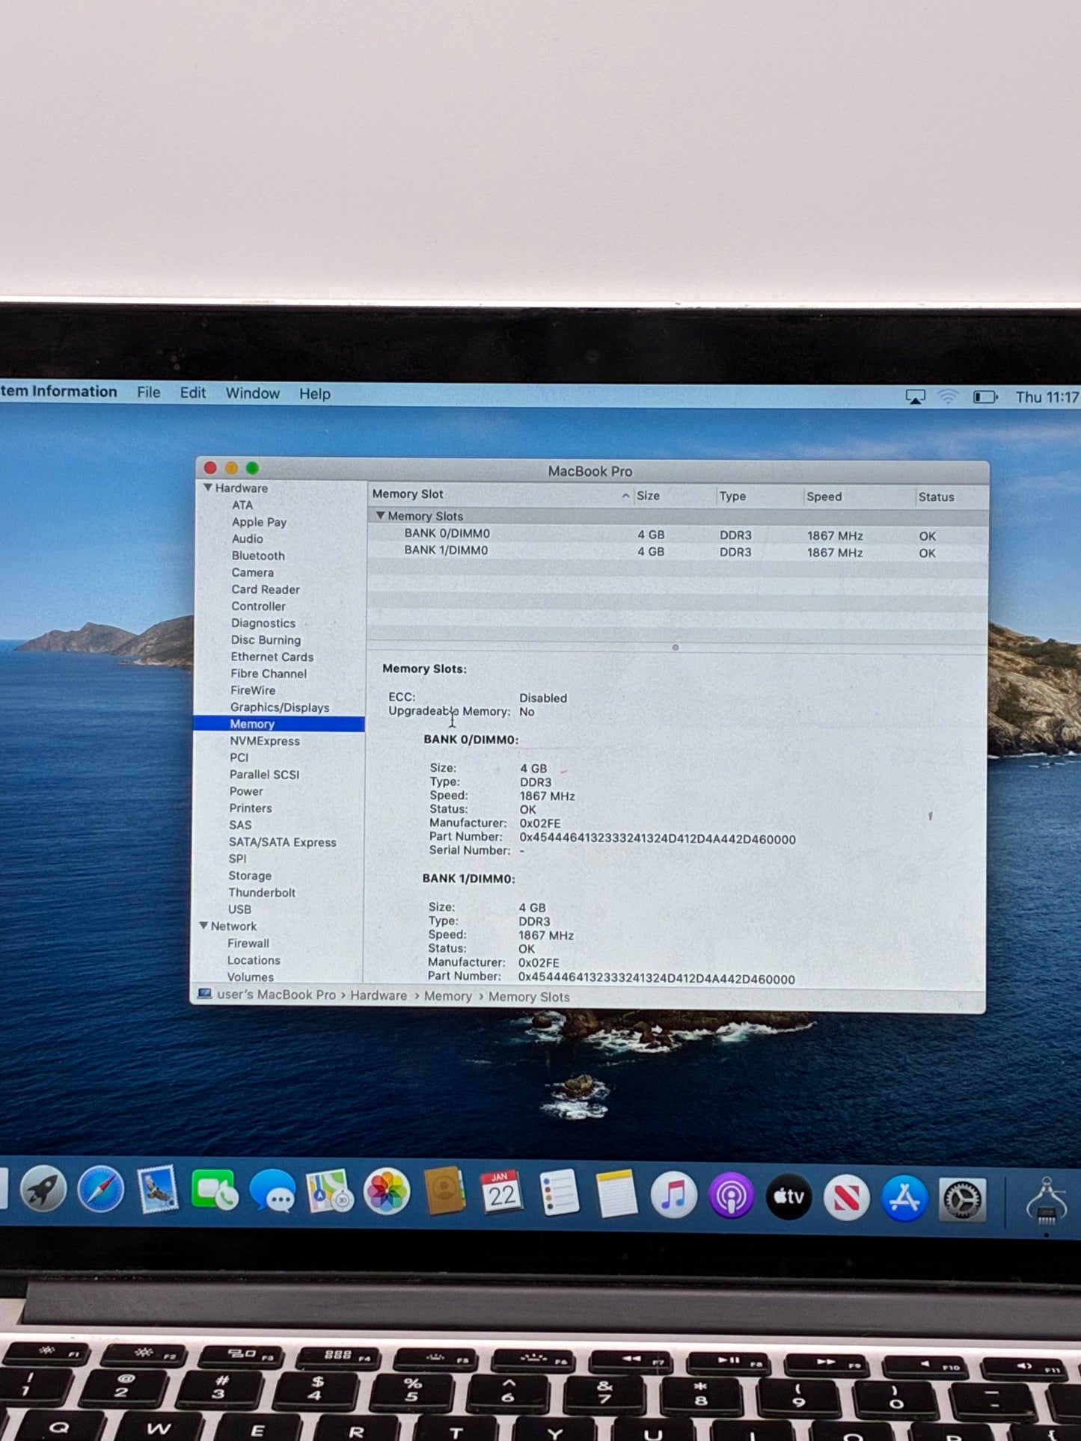Image resolution: width=1081 pixels, height=1441 pixels.
Task: Open the Apple TV app
Action: pos(789,1197)
